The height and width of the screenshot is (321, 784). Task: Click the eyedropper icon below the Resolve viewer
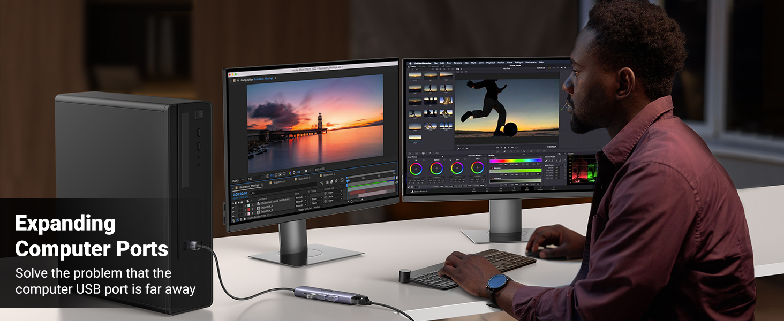point(503,151)
